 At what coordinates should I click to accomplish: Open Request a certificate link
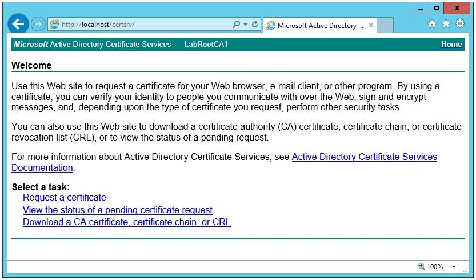65,198
